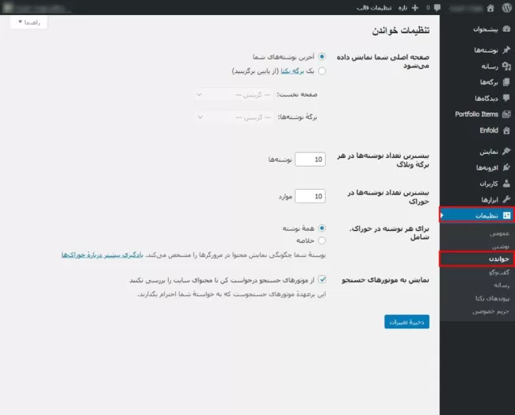Viewport: 515px width, 415px height.
Task: Open Portfolio Items sidebar icon
Action: coord(507,114)
